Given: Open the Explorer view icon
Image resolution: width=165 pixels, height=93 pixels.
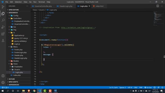Looking at the screenshot, I should pos(3,14).
